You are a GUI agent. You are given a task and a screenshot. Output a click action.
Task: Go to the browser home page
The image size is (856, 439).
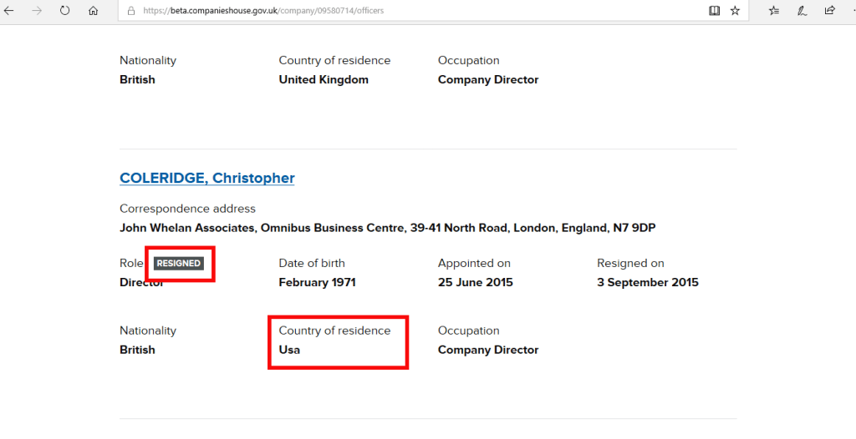(93, 11)
